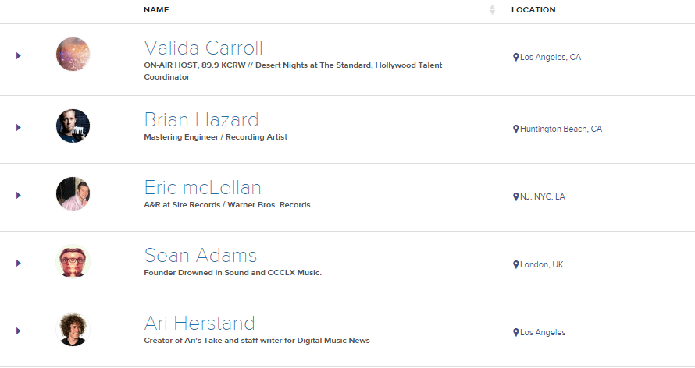695x368 pixels.
Task: Click the NAME column header
Action: pos(156,10)
